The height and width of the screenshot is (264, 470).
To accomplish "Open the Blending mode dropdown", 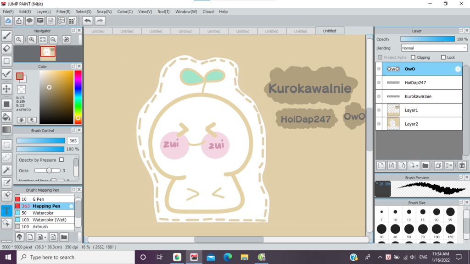I will point(434,48).
